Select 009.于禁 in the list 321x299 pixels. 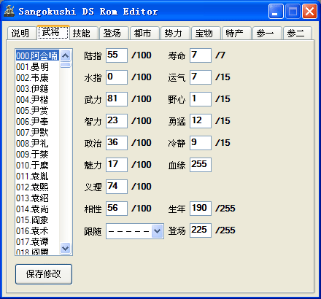coord(37,154)
